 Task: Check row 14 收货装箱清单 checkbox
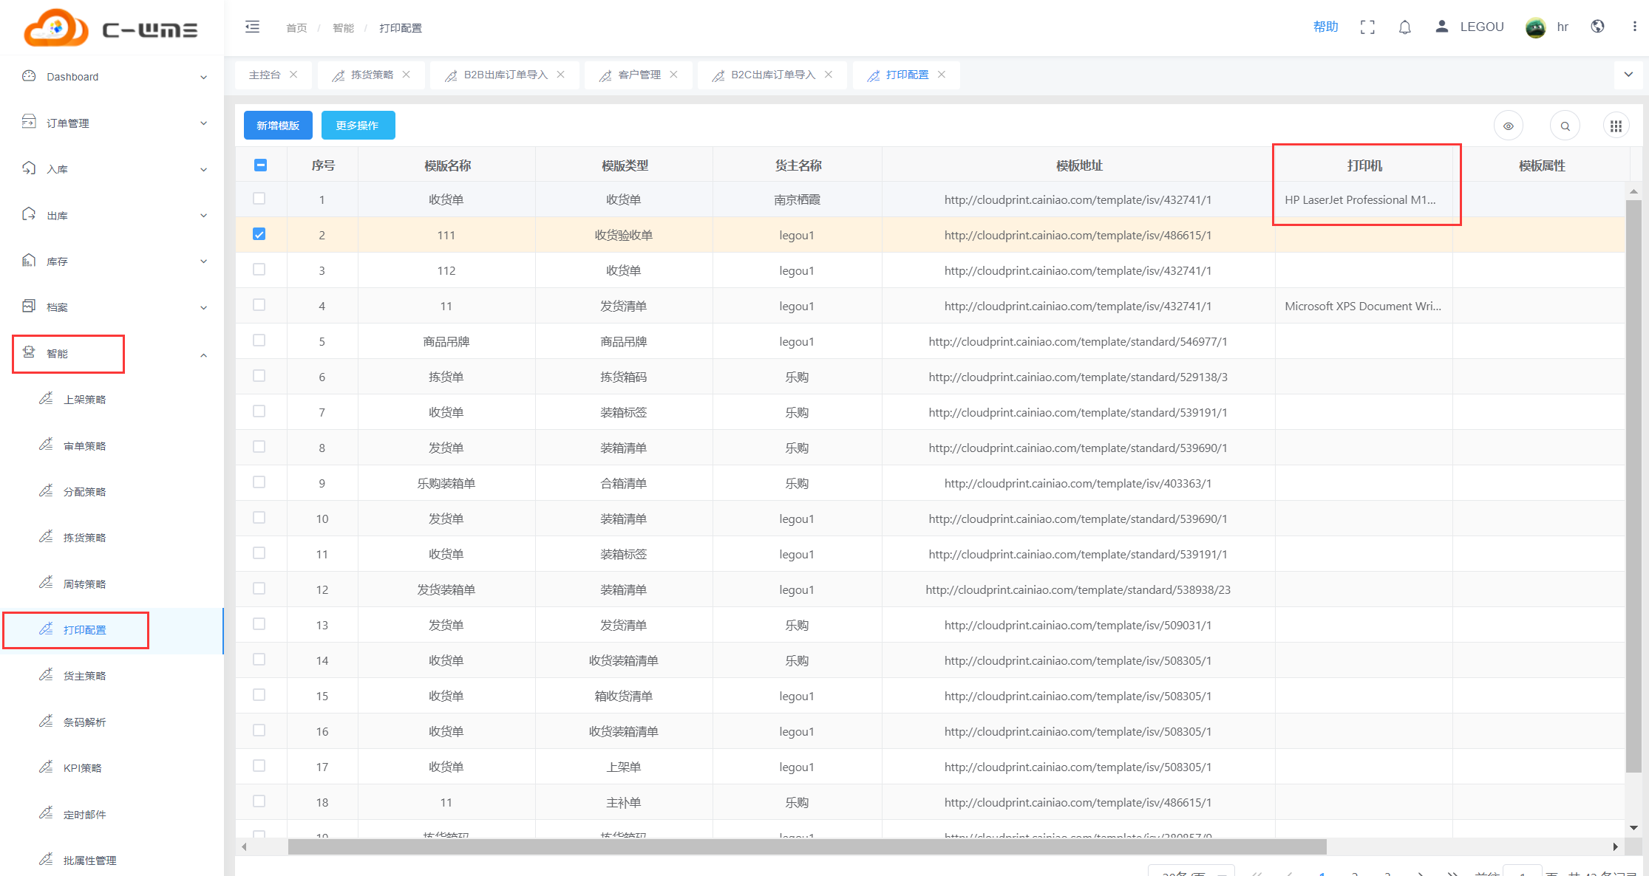point(259,660)
